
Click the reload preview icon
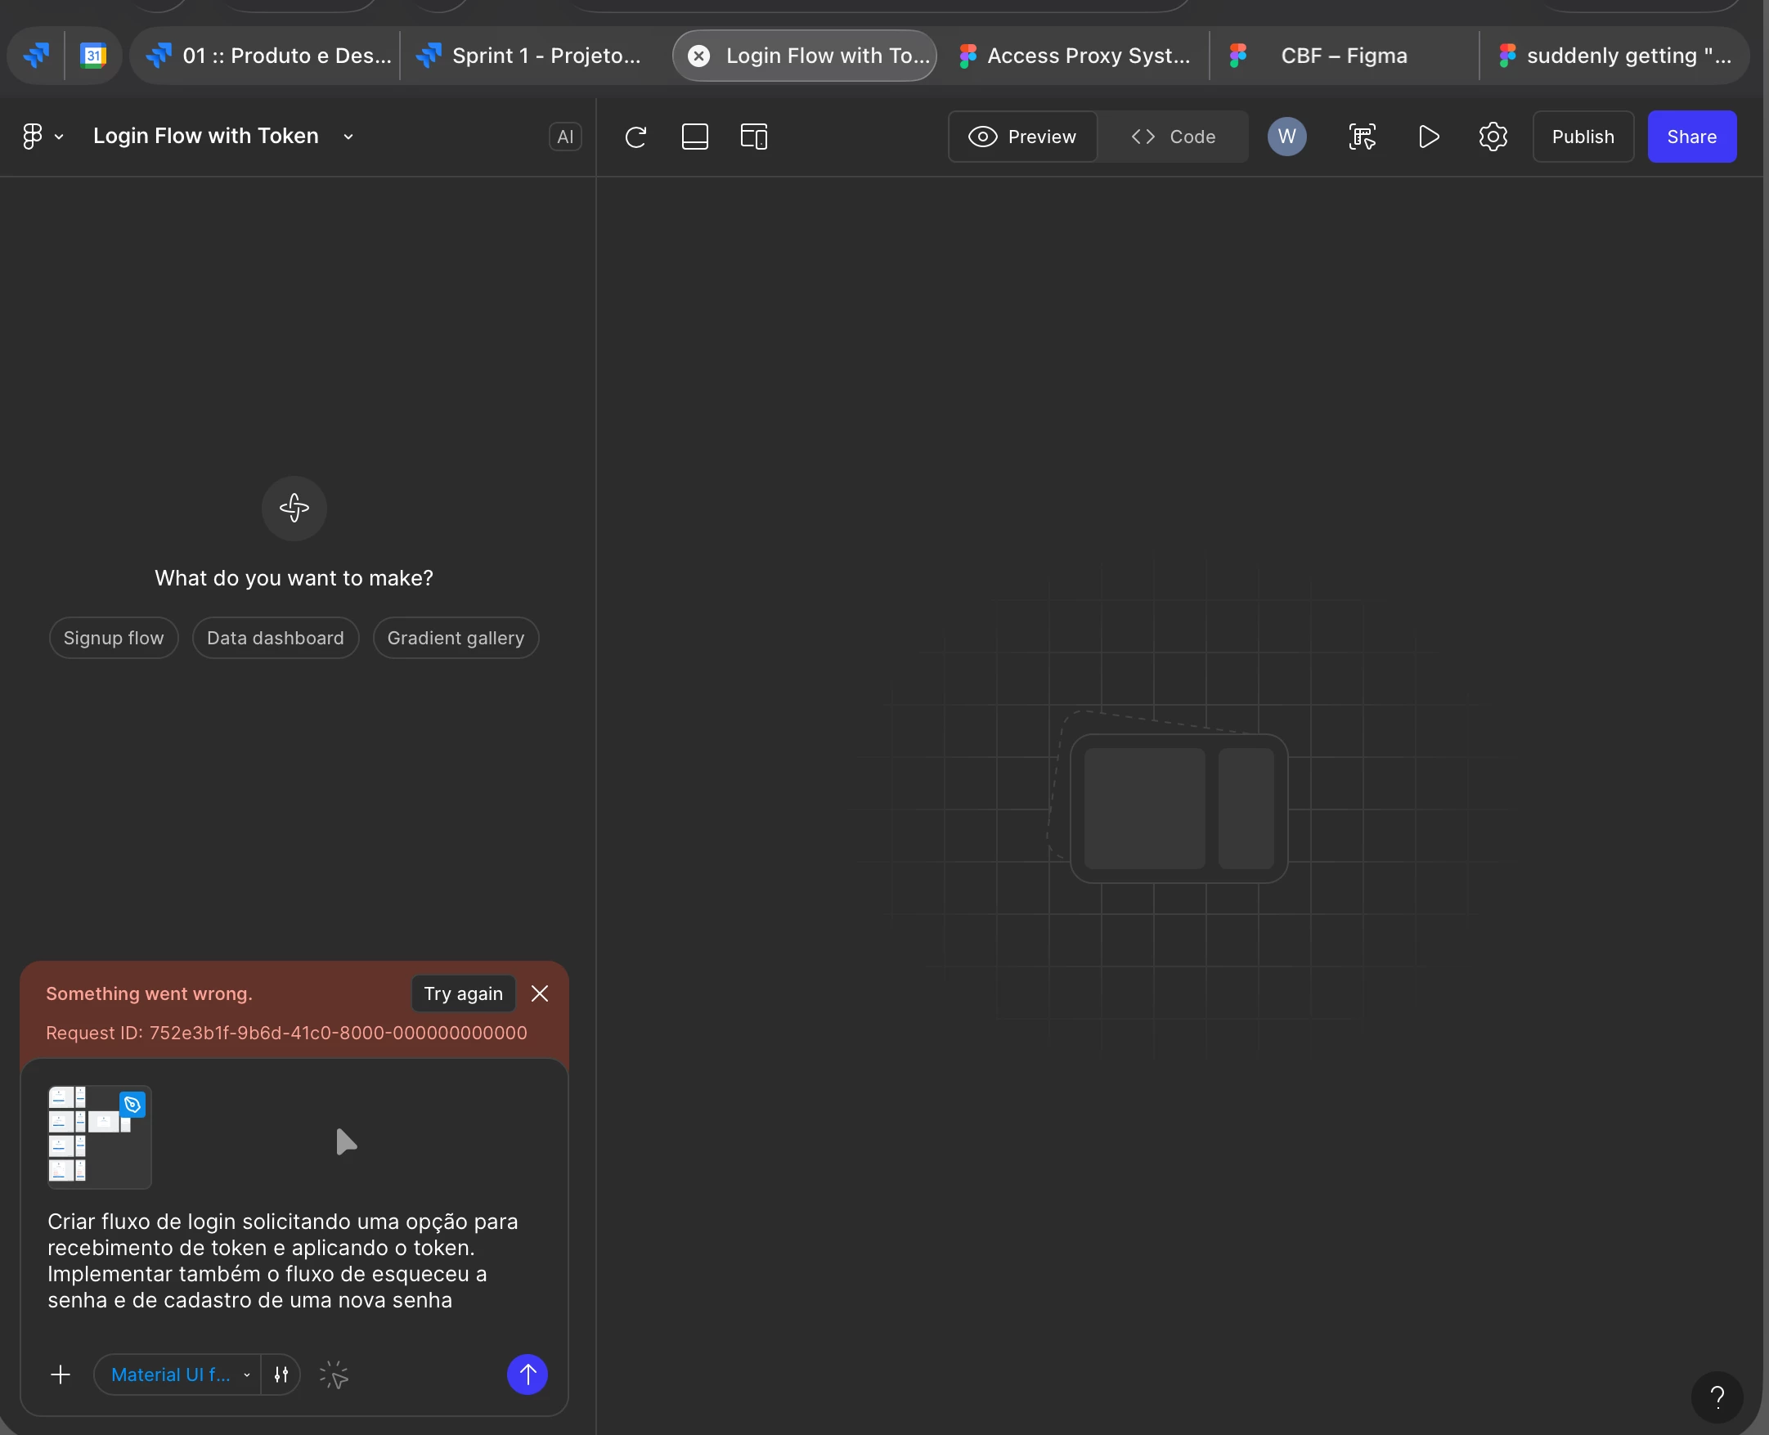pyautogui.click(x=635, y=137)
